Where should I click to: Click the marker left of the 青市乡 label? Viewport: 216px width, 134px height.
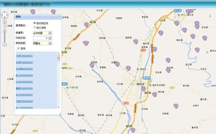(197, 50)
